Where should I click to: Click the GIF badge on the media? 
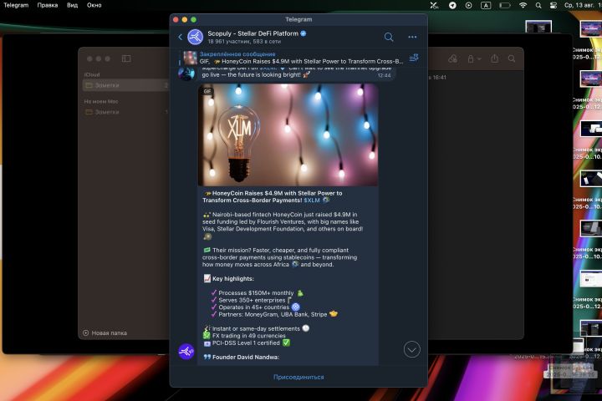tap(207, 91)
